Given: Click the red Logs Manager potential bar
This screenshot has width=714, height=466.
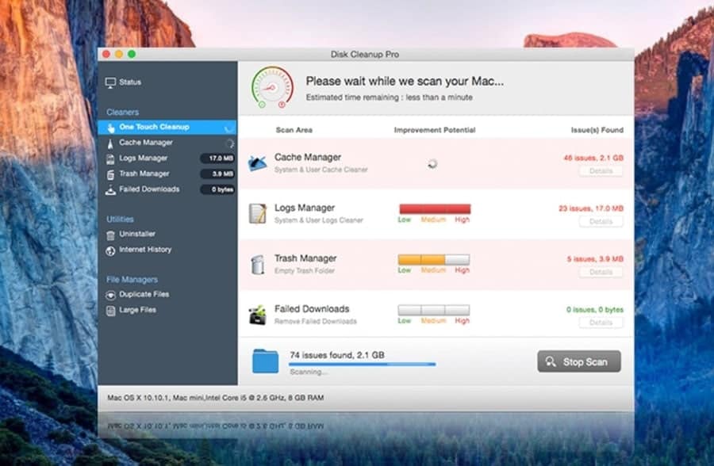Looking at the screenshot, I should (x=435, y=209).
